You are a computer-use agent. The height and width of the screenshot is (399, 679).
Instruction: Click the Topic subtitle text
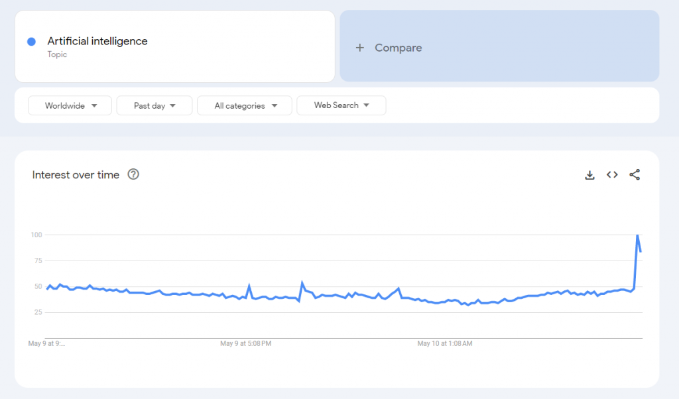pos(56,55)
